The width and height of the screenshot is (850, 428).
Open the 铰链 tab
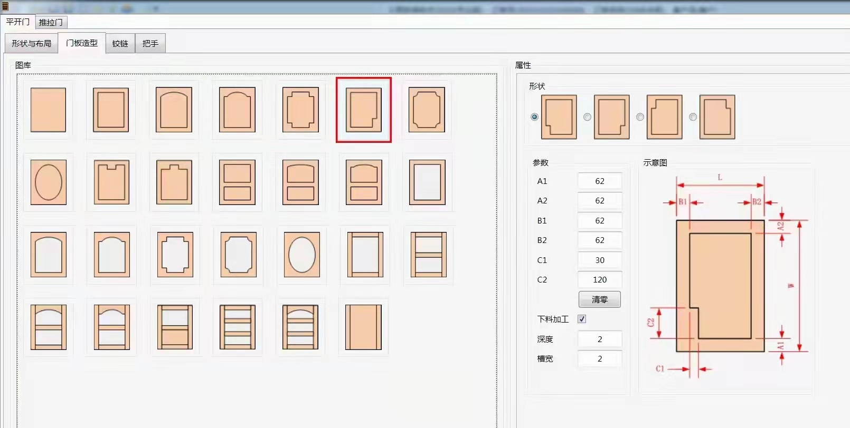tap(120, 43)
